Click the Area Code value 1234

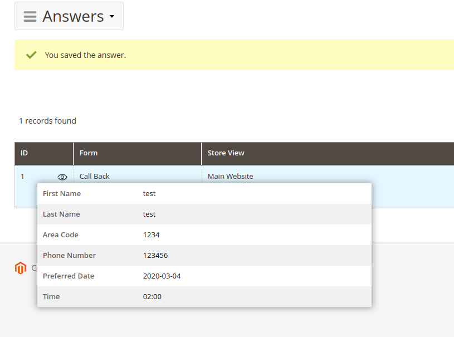(x=151, y=235)
